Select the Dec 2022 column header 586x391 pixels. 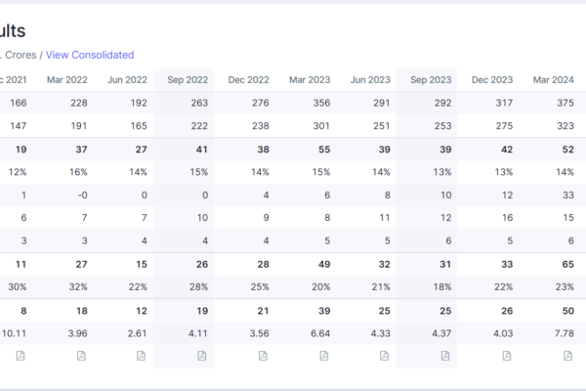(x=248, y=80)
